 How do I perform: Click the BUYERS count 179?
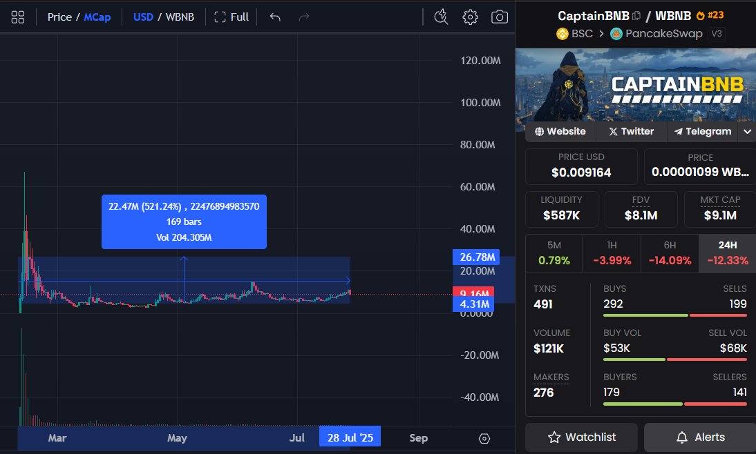tap(612, 393)
